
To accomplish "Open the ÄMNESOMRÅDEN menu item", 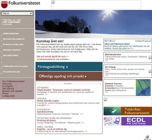I will point(11,33).
